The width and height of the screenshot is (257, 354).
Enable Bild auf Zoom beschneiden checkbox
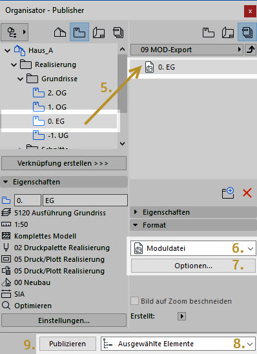pyautogui.click(x=135, y=301)
